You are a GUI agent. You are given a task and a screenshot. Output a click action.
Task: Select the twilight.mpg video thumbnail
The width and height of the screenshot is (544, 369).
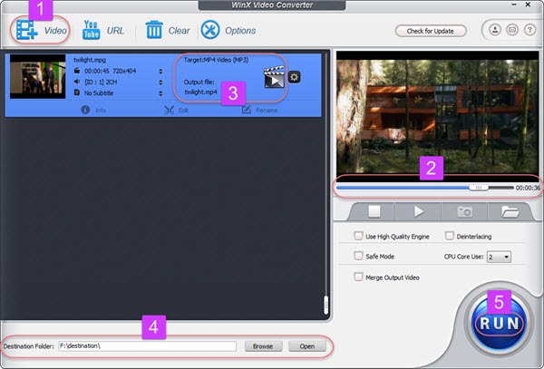click(37, 76)
